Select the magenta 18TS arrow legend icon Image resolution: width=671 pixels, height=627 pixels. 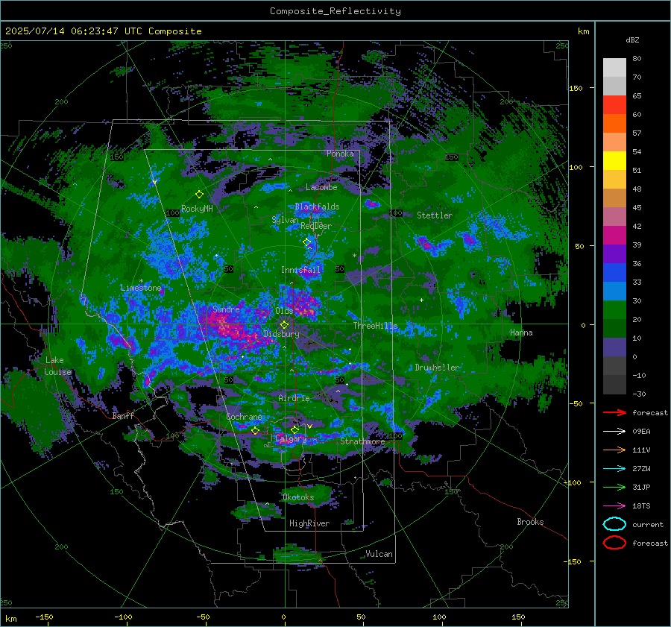click(x=614, y=506)
